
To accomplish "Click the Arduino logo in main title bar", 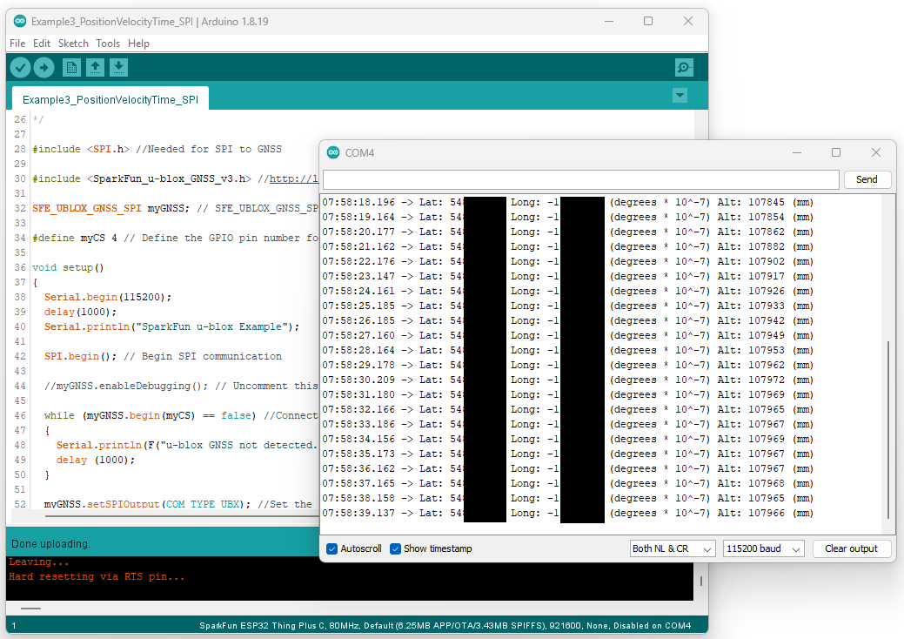I will point(20,21).
